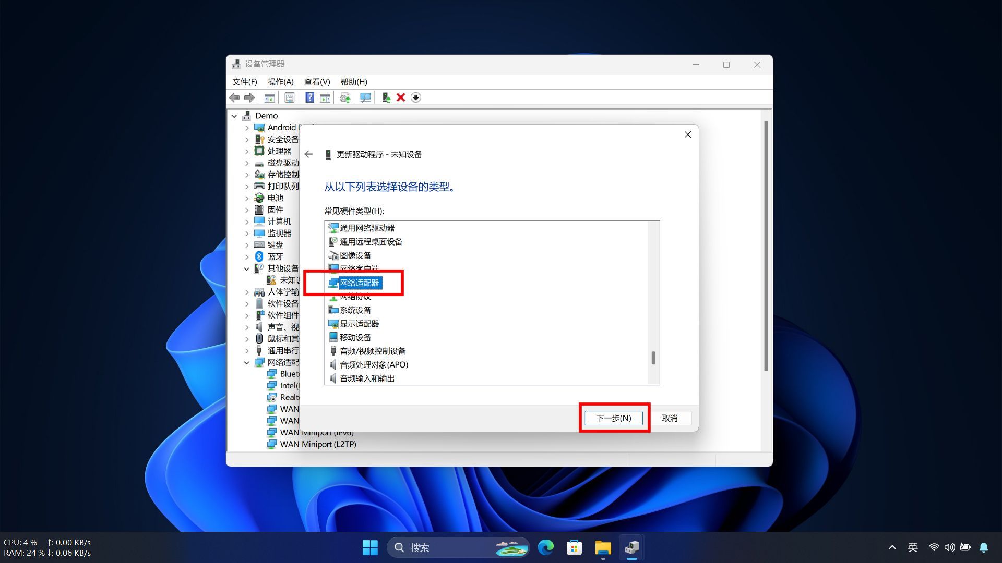Image resolution: width=1002 pixels, height=563 pixels.
Task: Click the show/hide console tree icon
Action: point(269,97)
